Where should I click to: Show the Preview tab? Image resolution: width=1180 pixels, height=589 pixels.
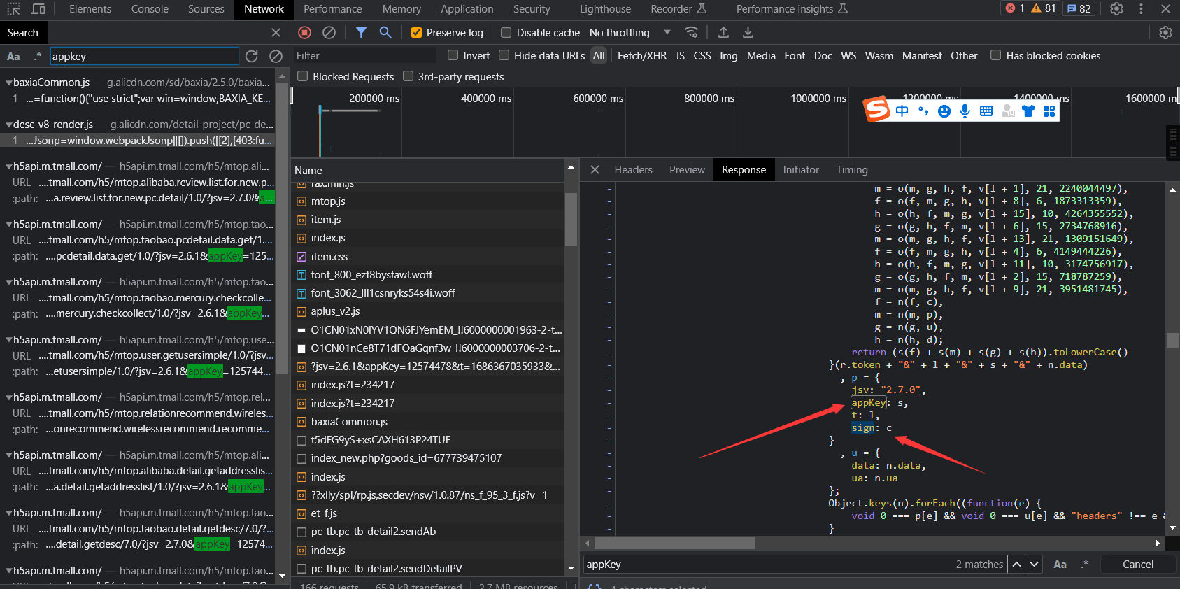pyautogui.click(x=687, y=170)
